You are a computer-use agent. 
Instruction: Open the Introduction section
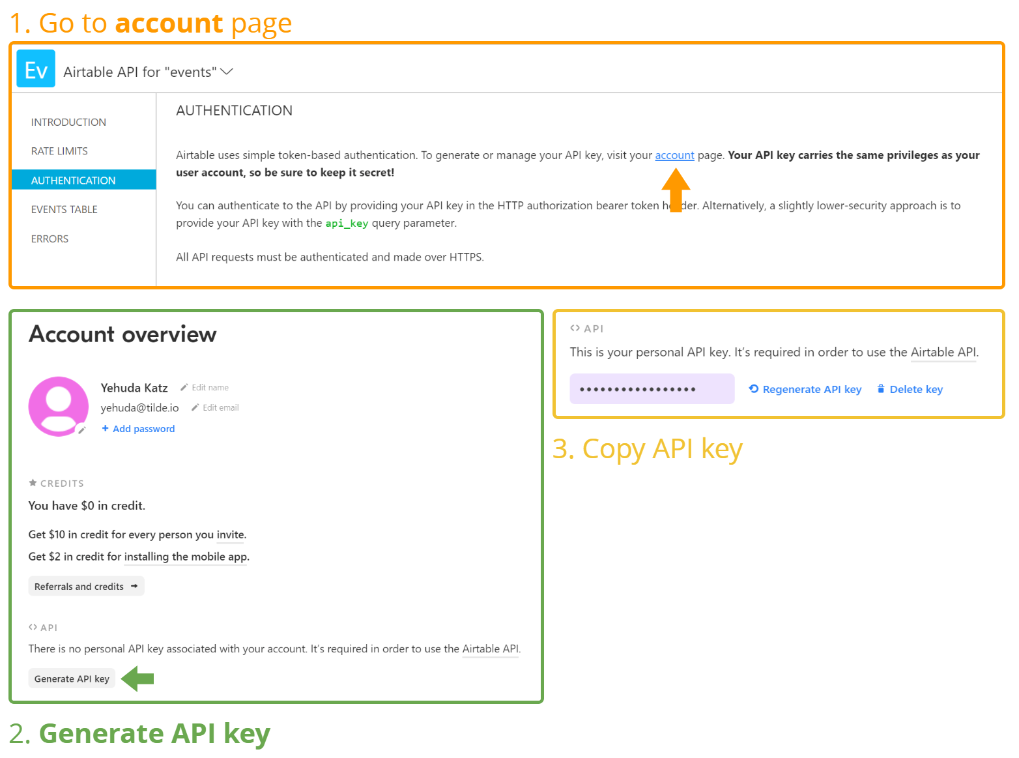(x=68, y=122)
